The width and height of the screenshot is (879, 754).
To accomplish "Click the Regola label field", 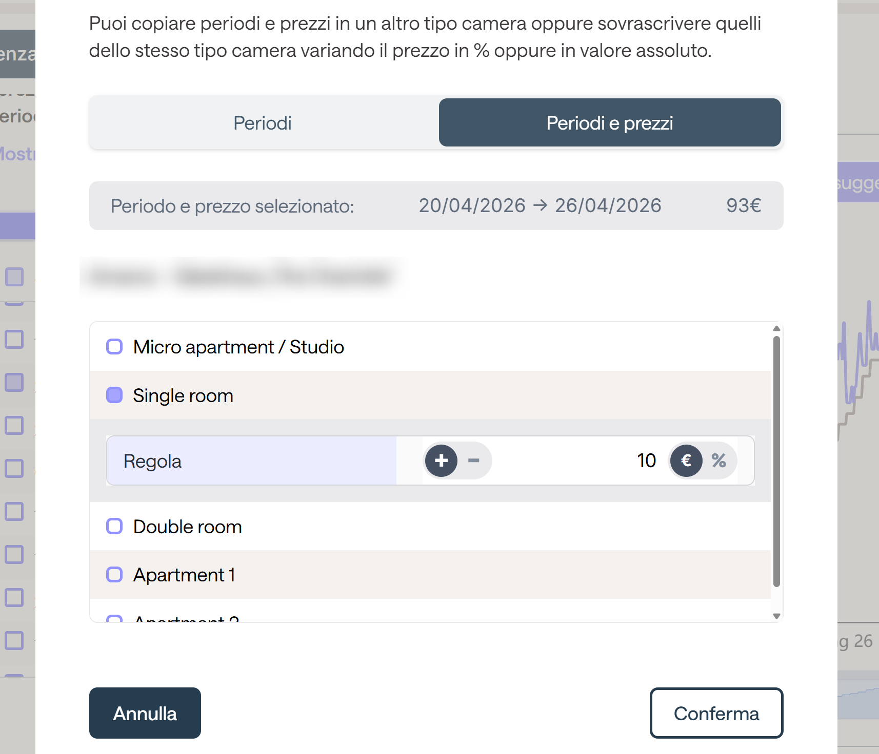I will pos(251,460).
